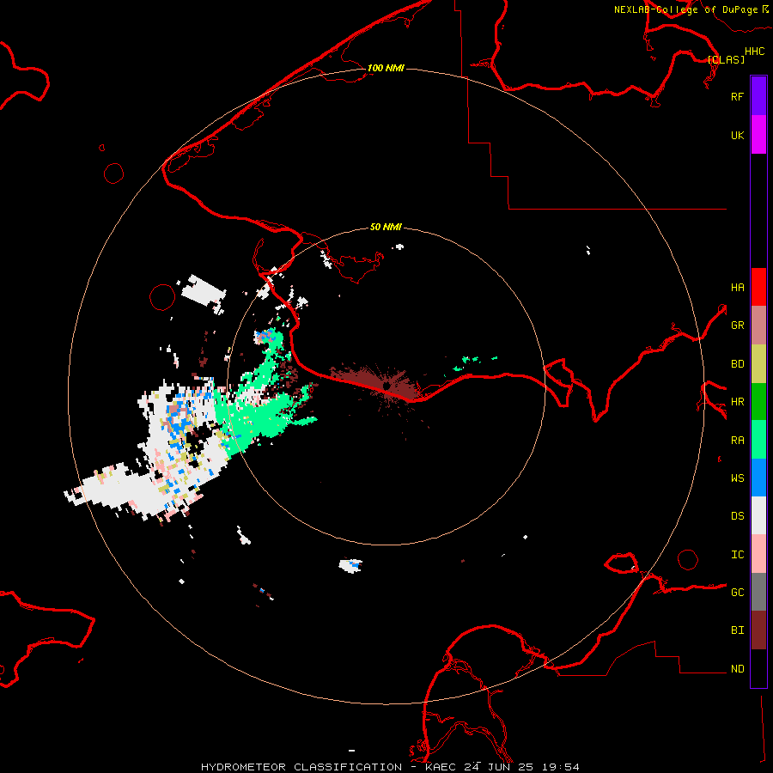Click the IC legend label
The image size is (773, 773).
pyautogui.click(x=737, y=555)
